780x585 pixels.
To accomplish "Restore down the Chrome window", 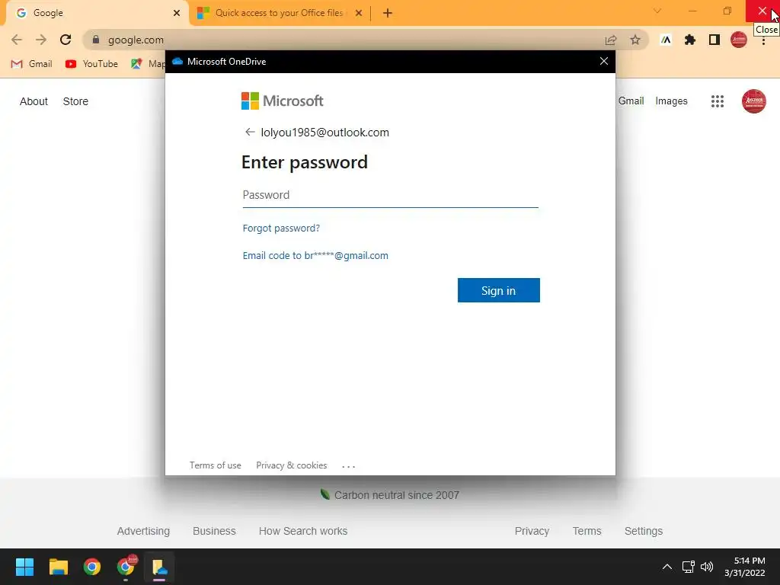I will (727, 11).
